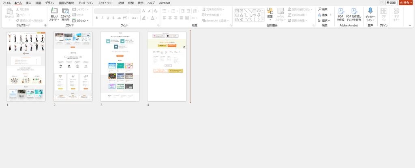The height and width of the screenshot is (168, 415).
Task: Open the Select (選択) dropdown in editing group
Action: point(324,20)
